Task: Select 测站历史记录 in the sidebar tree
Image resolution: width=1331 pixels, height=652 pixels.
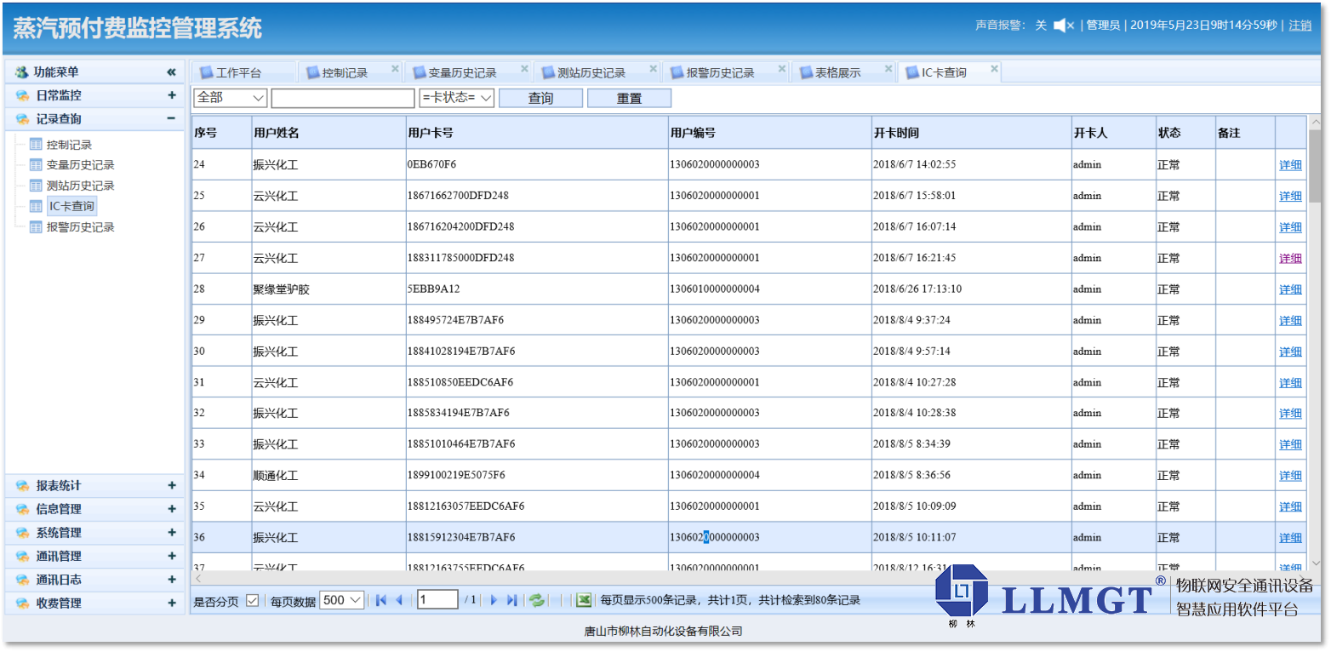Action: click(80, 186)
